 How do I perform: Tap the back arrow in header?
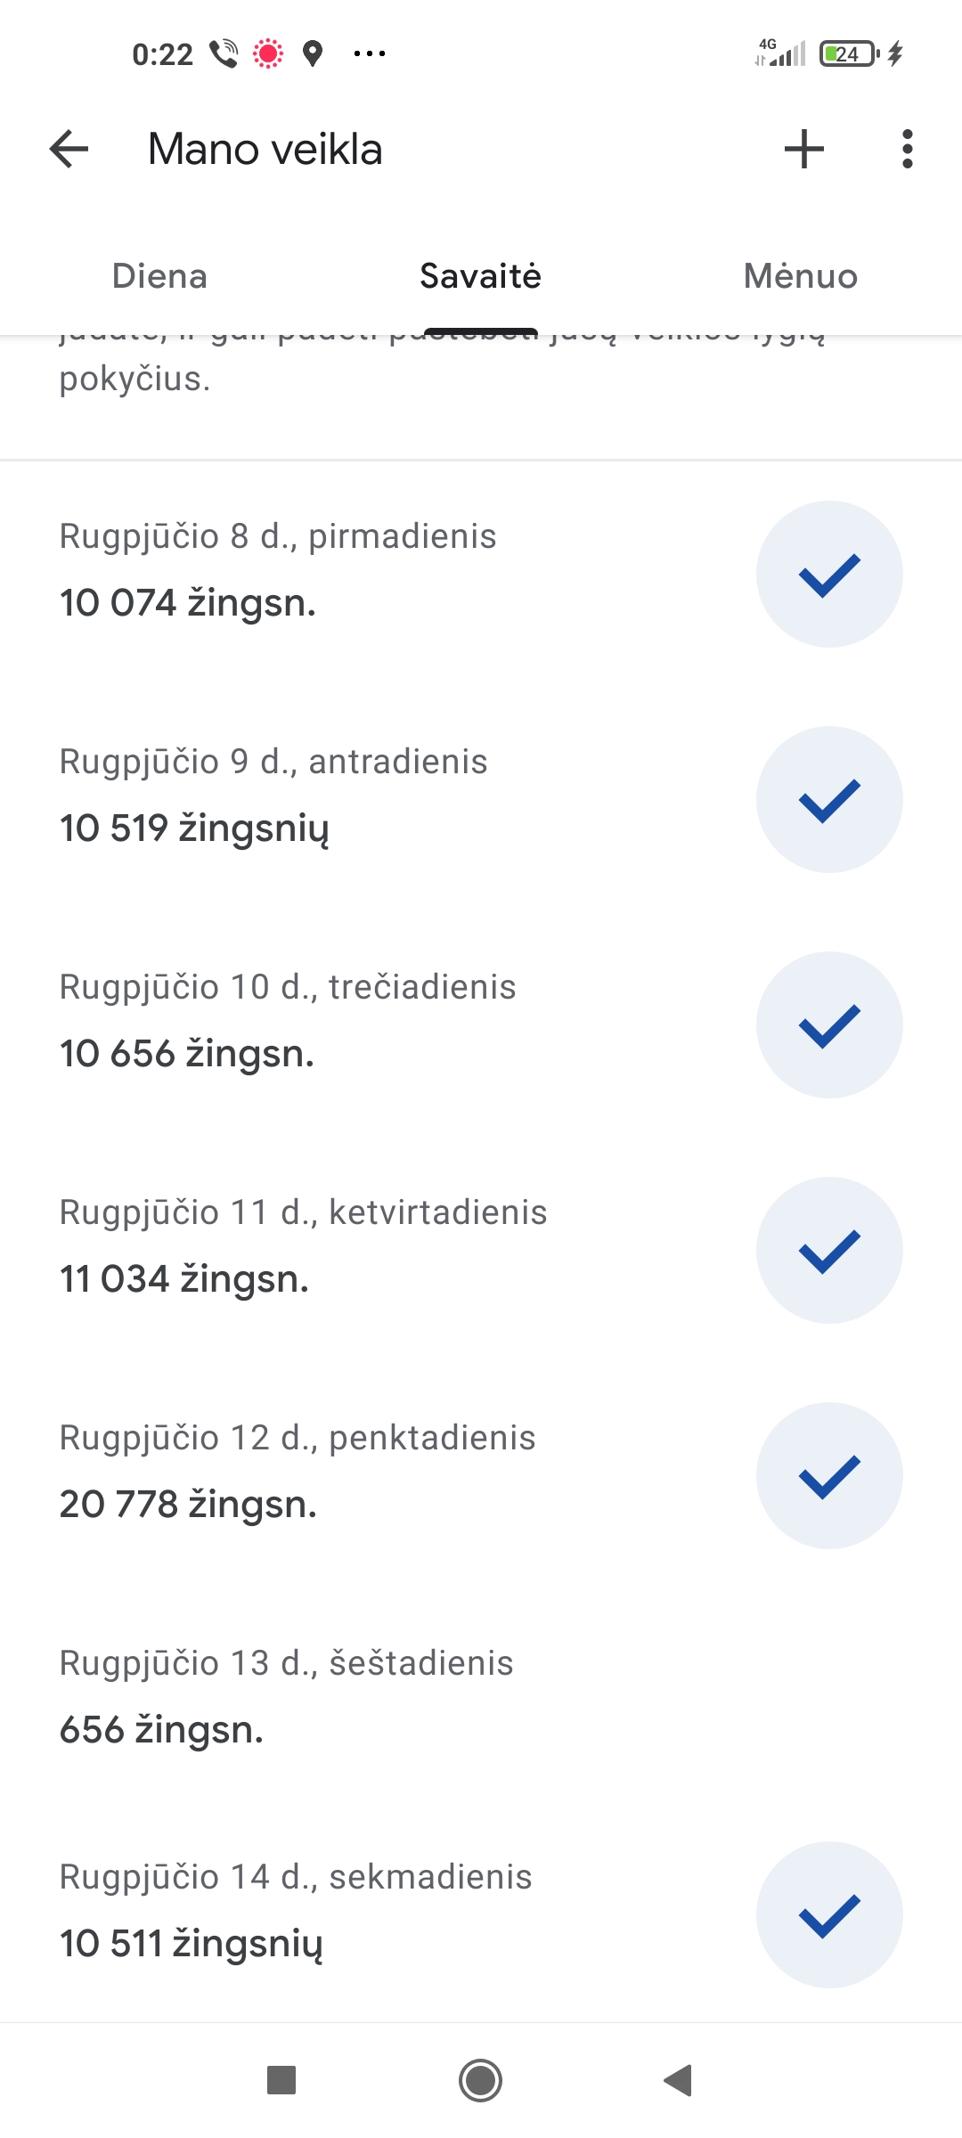(69, 149)
